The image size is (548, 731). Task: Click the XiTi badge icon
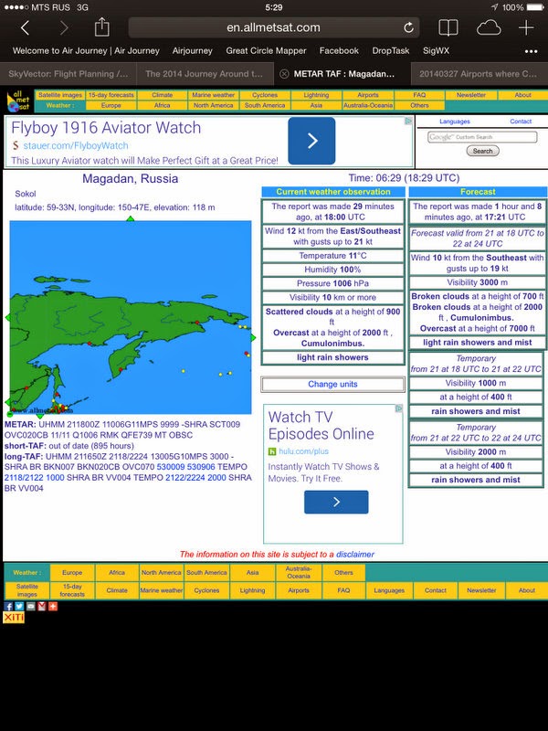pyautogui.click(x=14, y=618)
